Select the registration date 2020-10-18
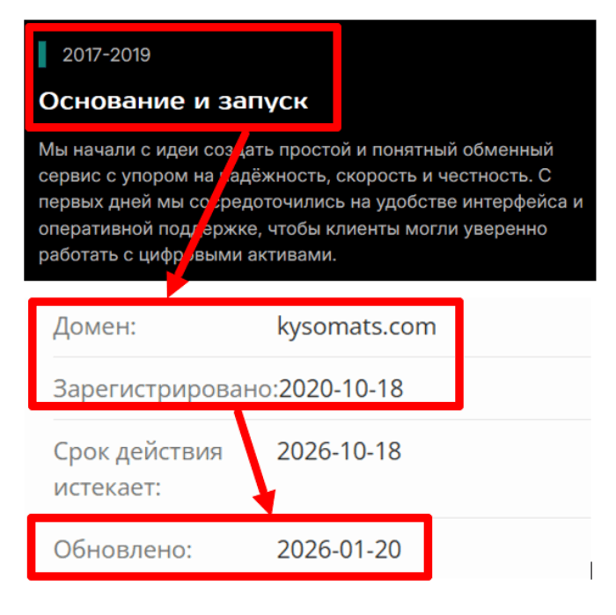Screen dimensions: 616x615 tap(341, 388)
